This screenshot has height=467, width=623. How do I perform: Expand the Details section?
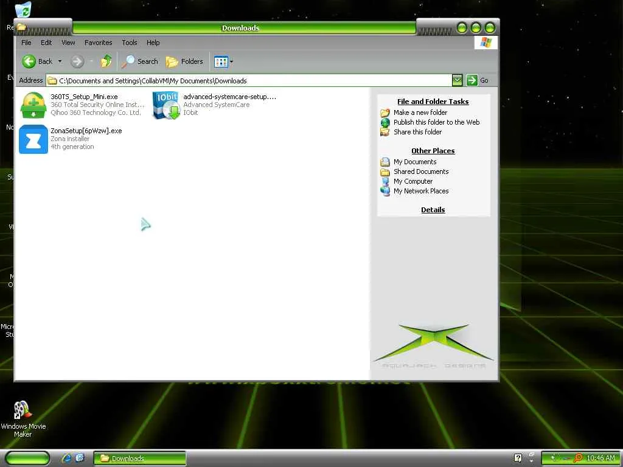(x=433, y=210)
